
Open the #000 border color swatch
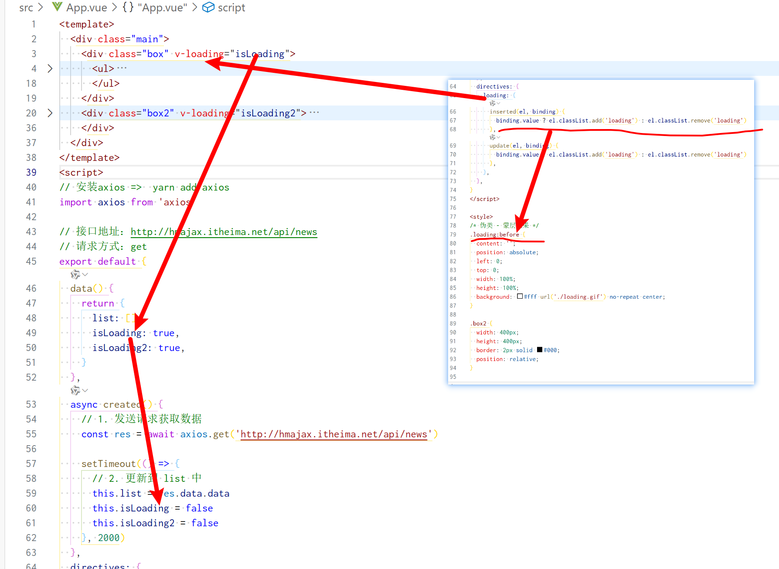[x=540, y=350]
